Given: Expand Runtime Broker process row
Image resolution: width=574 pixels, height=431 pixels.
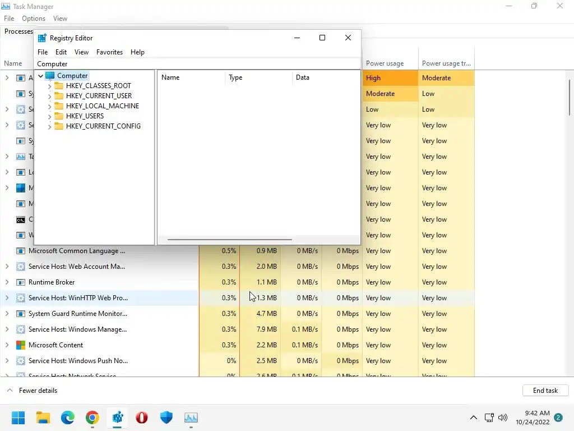Looking at the screenshot, I should [7, 282].
